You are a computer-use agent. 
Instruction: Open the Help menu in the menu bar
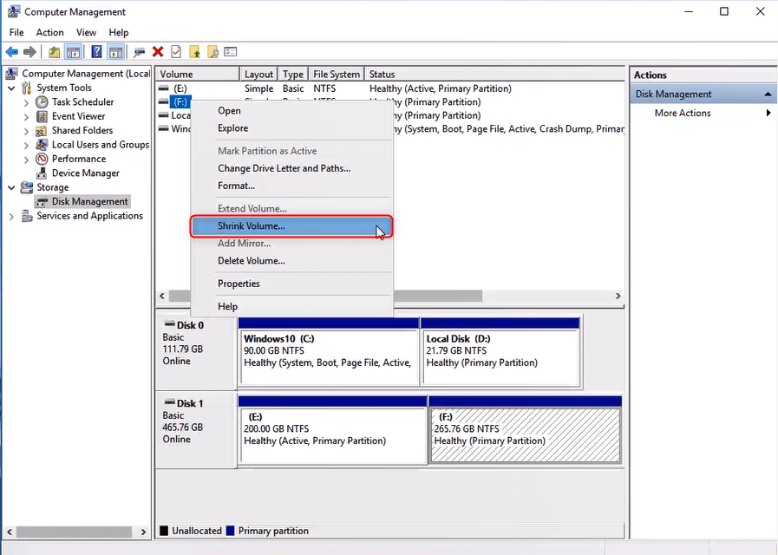(x=119, y=32)
